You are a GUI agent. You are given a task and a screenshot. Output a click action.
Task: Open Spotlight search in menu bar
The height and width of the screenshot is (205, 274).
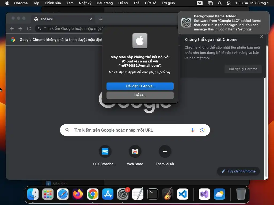tap(220, 3)
